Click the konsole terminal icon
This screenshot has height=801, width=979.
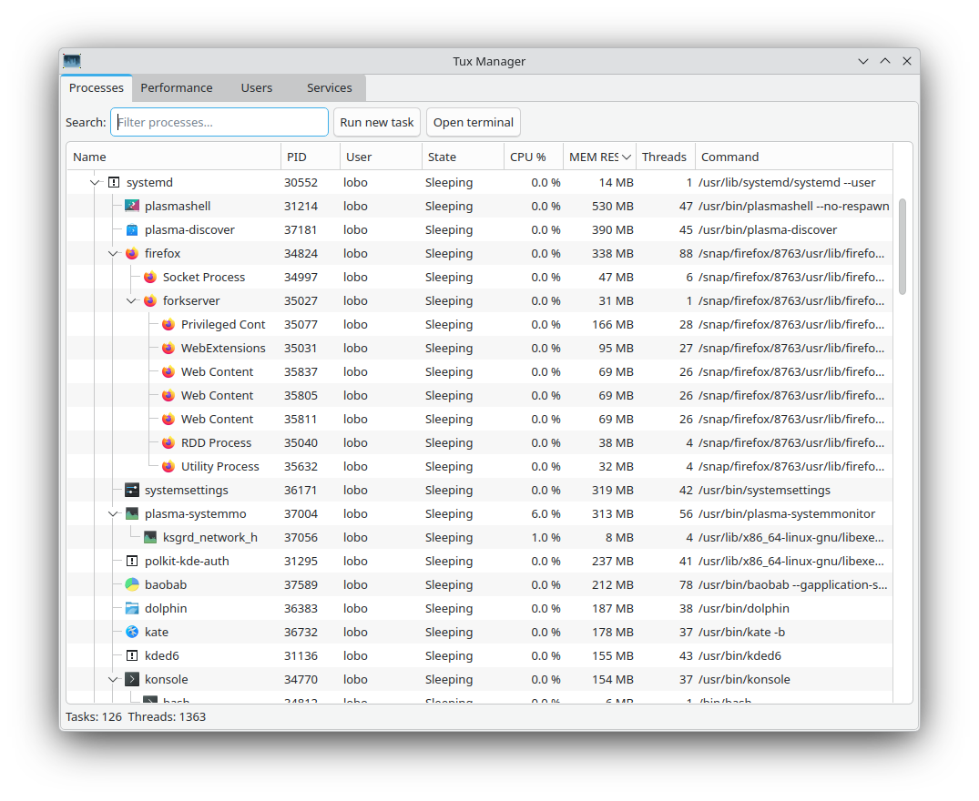click(x=132, y=679)
